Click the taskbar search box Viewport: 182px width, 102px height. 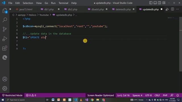click(x=25, y=100)
